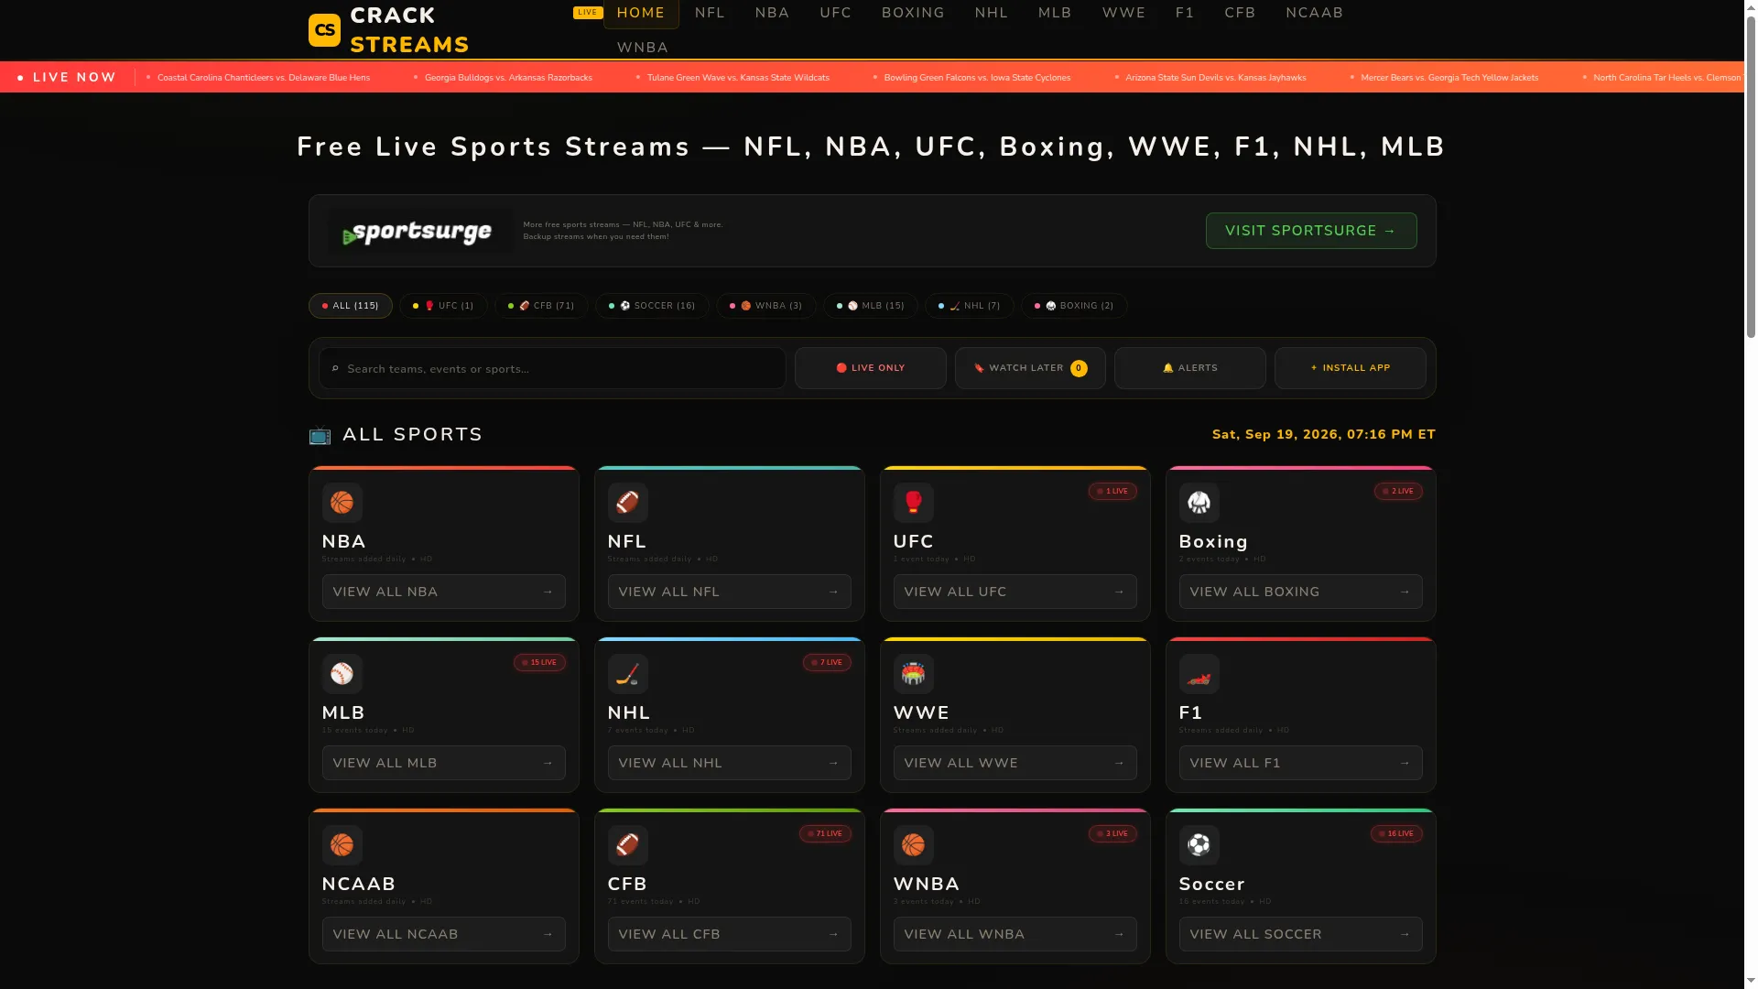Click the NBA basketball card icon
1758x989 pixels.
tap(342, 503)
